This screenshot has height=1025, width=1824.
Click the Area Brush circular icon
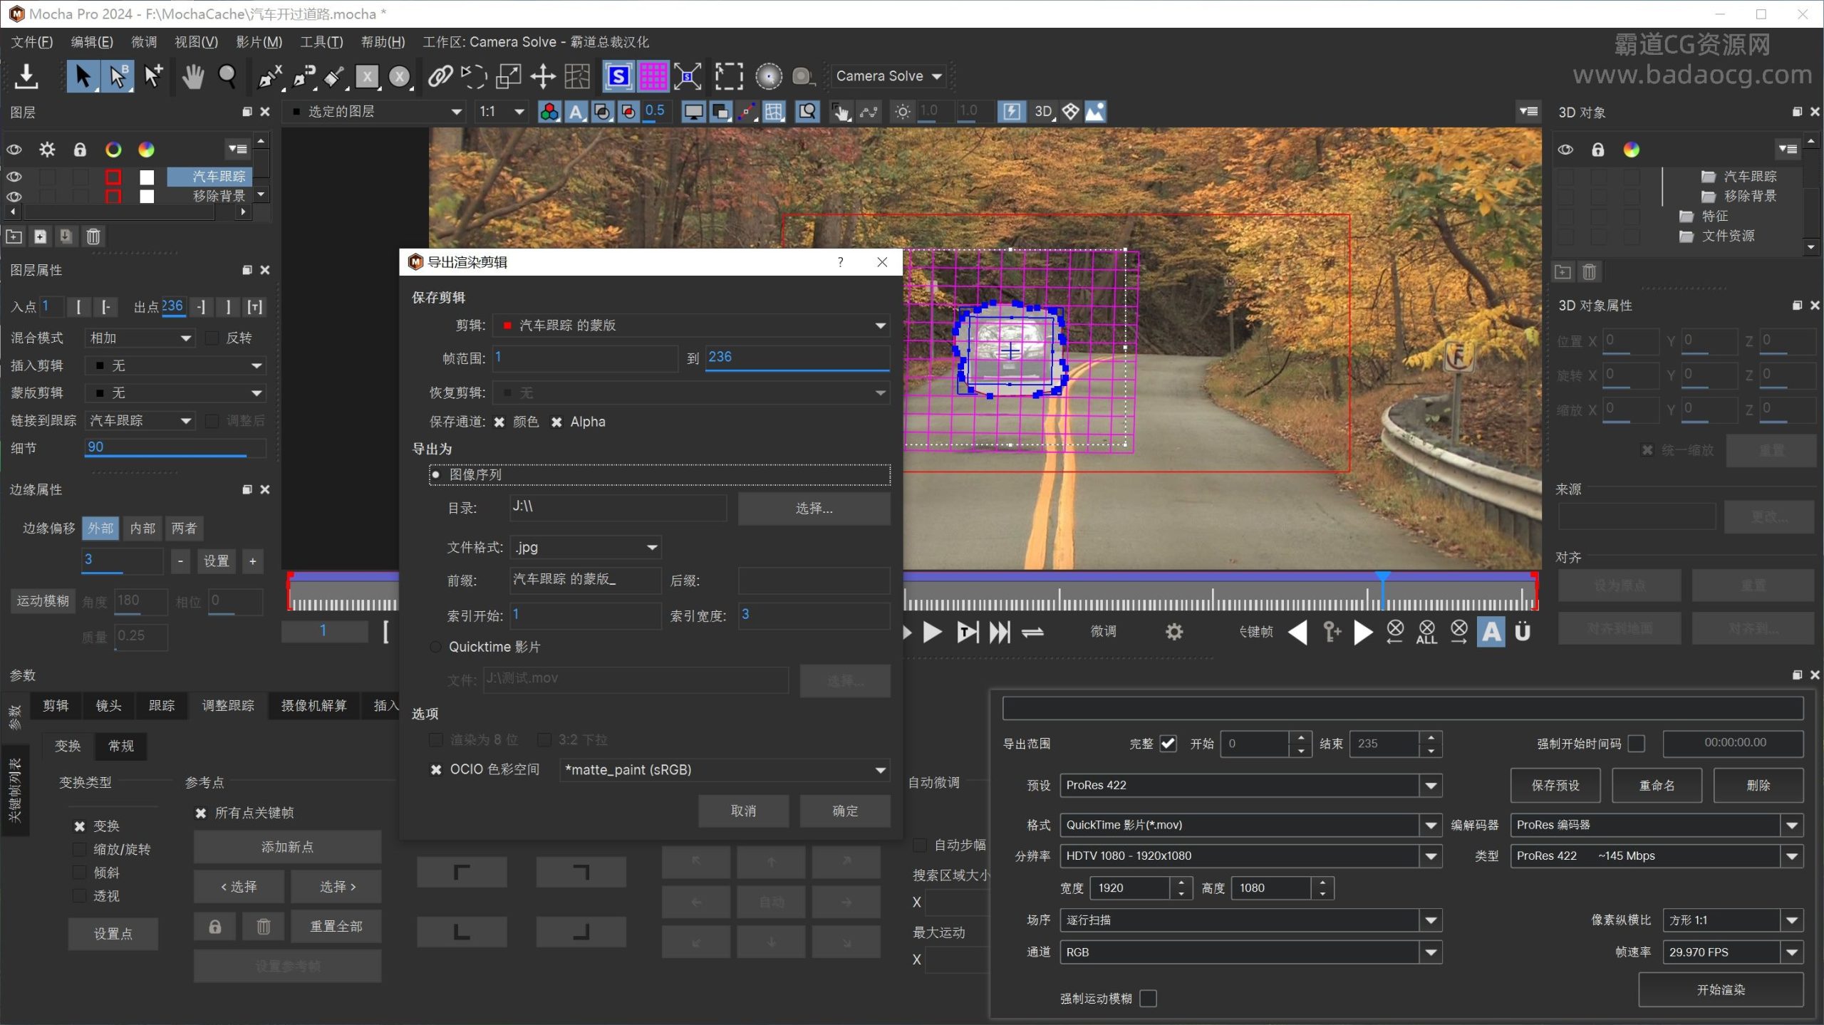click(x=769, y=76)
